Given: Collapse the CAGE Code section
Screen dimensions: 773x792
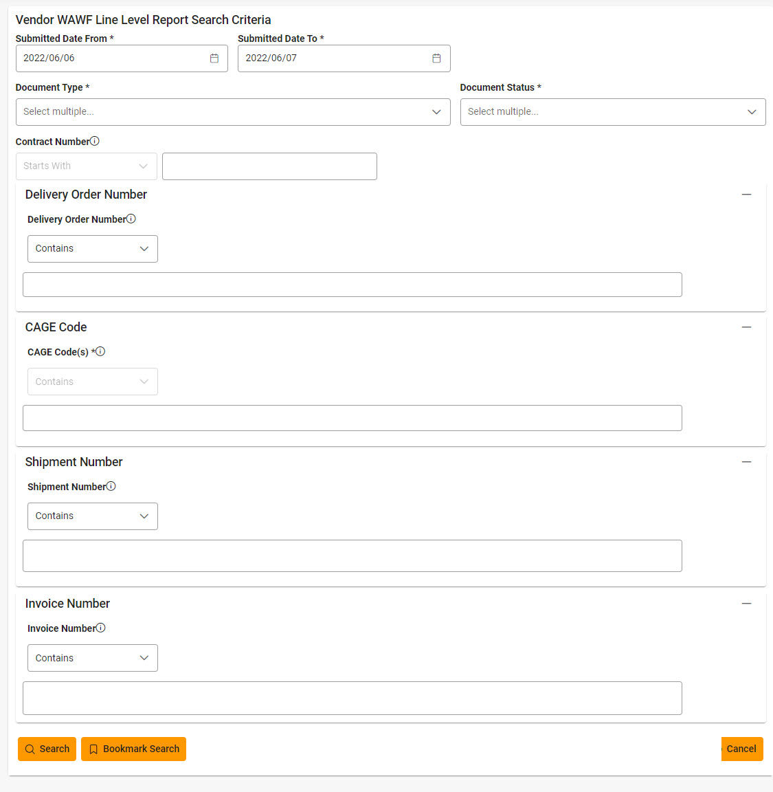Looking at the screenshot, I should pyautogui.click(x=746, y=327).
